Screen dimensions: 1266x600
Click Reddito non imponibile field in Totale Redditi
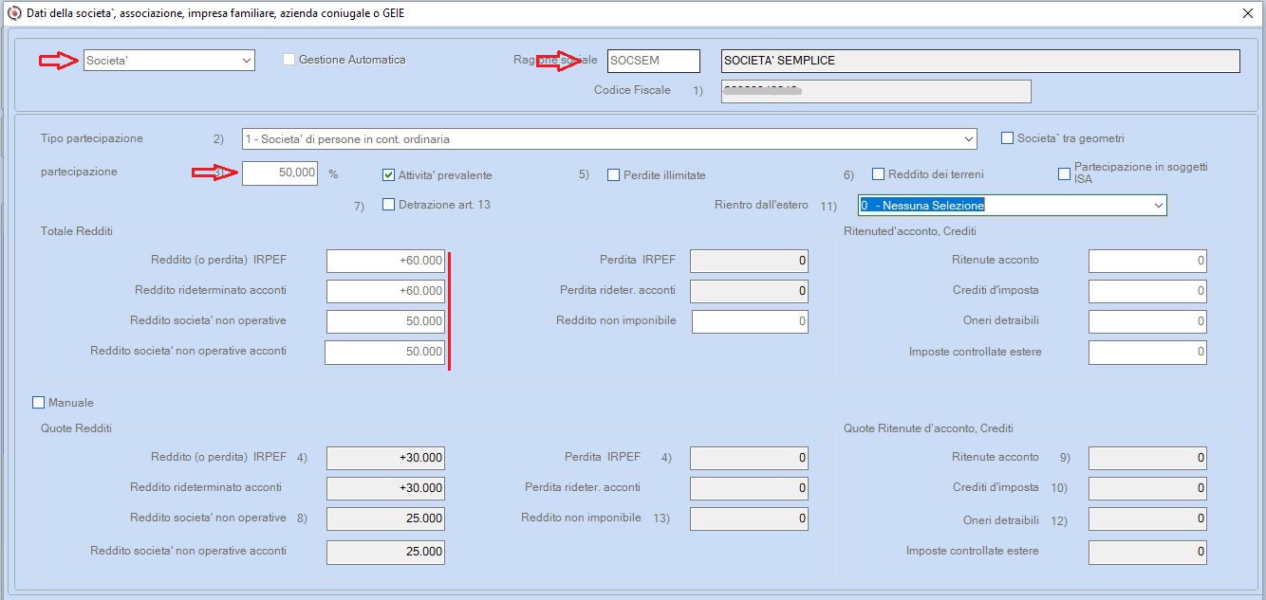pyautogui.click(x=751, y=321)
